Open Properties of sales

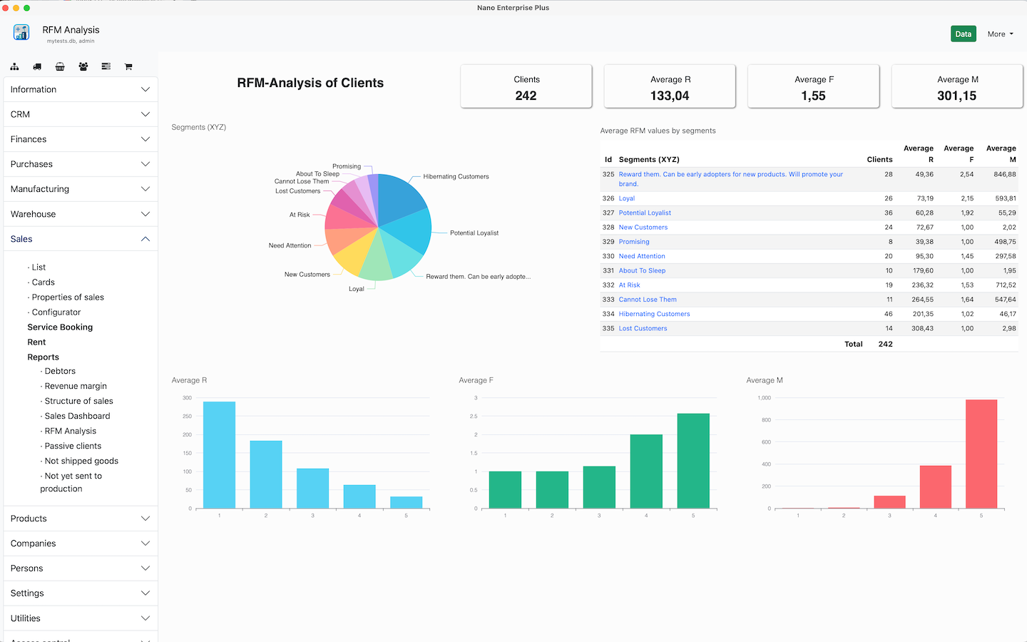point(68,297)
